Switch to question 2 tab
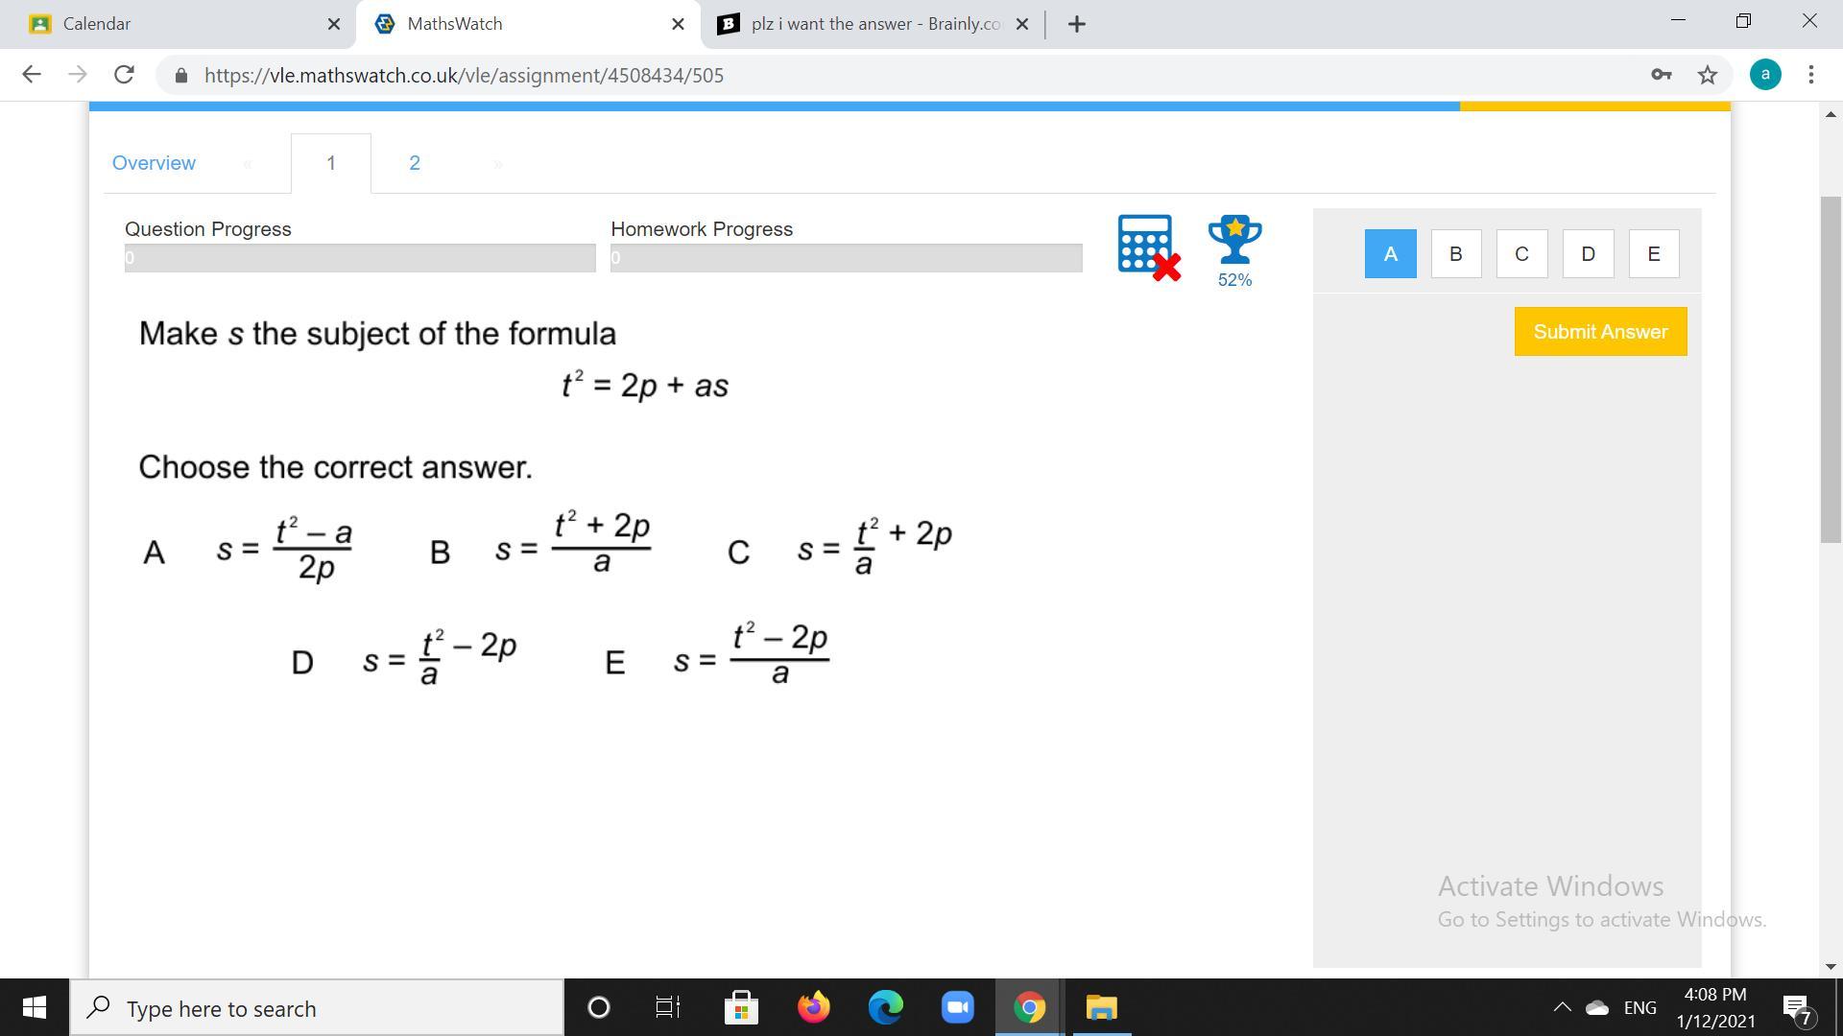 tap(414, 163)
